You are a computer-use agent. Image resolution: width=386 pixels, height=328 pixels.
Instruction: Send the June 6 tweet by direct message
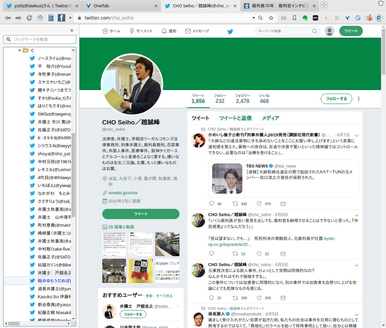tap(283, 254)
